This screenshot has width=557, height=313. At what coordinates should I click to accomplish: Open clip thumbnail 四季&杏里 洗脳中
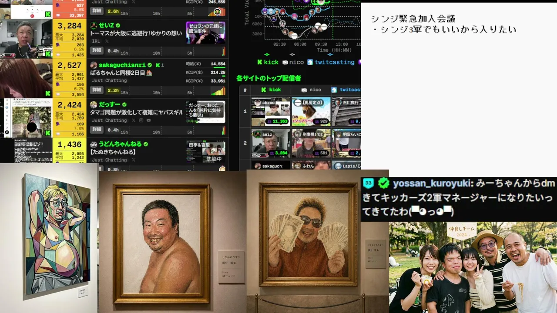click(x=205, y=151)
